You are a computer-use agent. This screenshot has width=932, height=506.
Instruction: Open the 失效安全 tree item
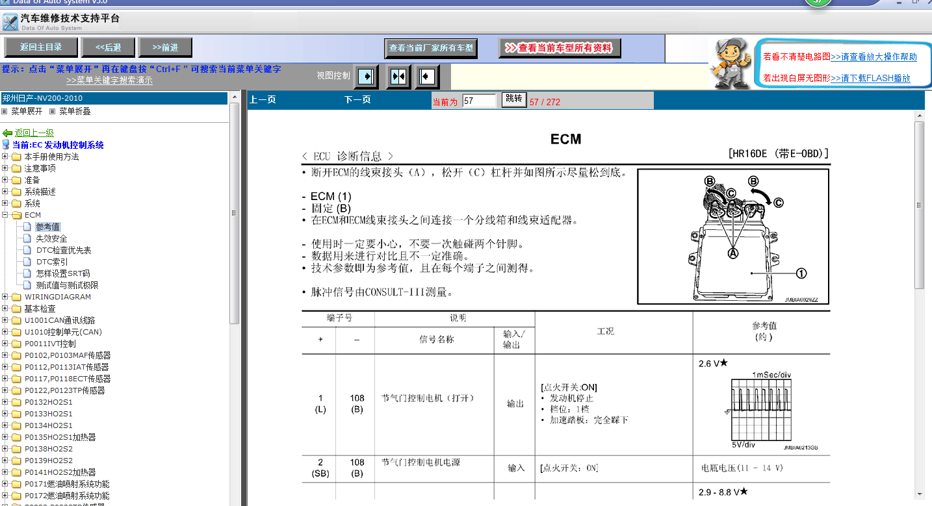51,238
